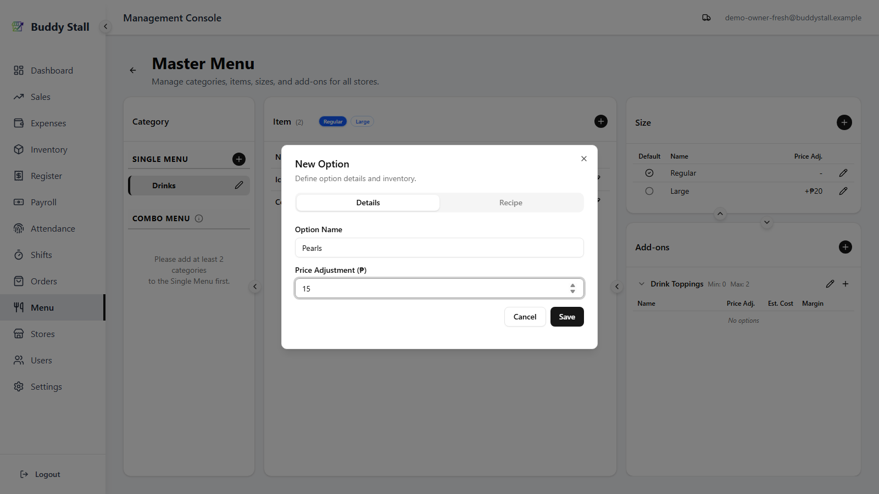Open Shifts from the sidebar
Screen dimensions: 879x494
pos(52,255)
